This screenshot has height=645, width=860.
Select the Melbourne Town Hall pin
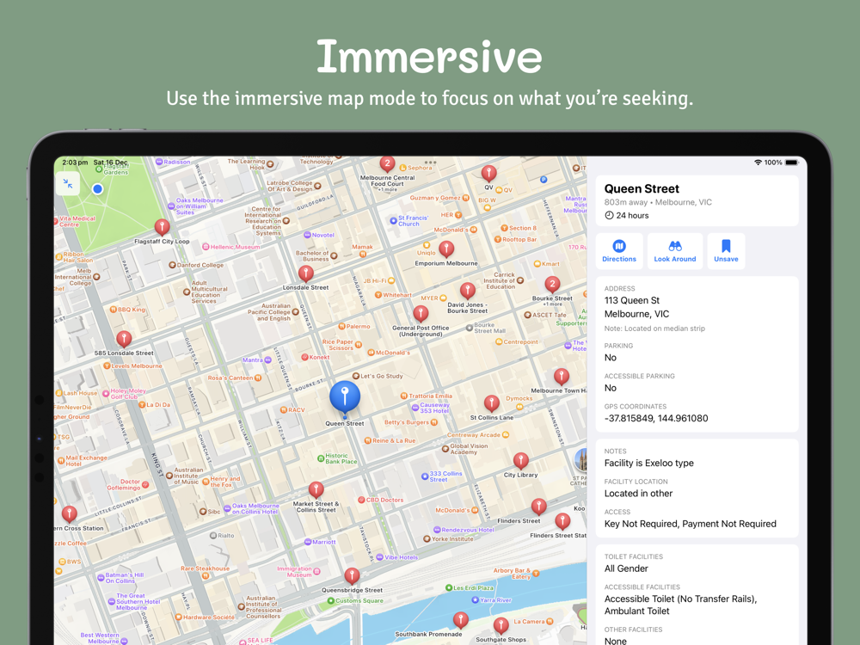[561, 377]
